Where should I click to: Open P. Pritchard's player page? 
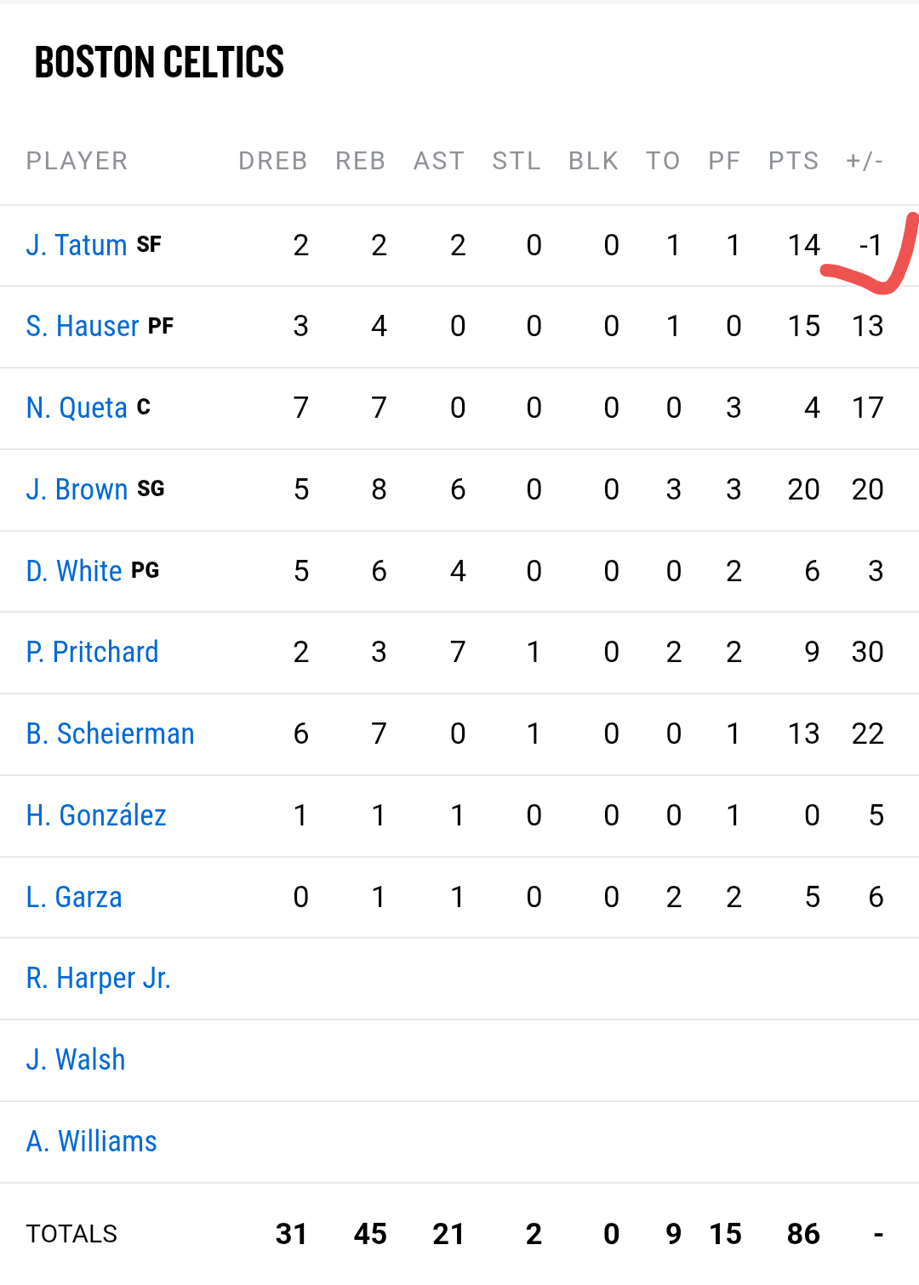[92, 652]
